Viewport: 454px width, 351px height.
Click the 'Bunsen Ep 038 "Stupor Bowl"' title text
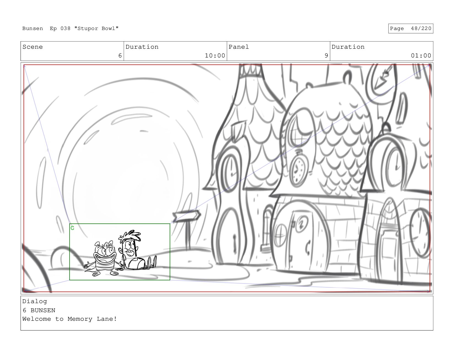tap(70, 29)
